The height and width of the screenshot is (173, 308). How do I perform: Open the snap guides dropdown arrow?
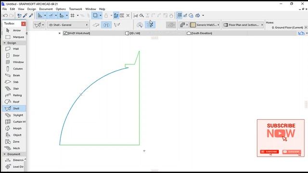click(x=56, y=15)
